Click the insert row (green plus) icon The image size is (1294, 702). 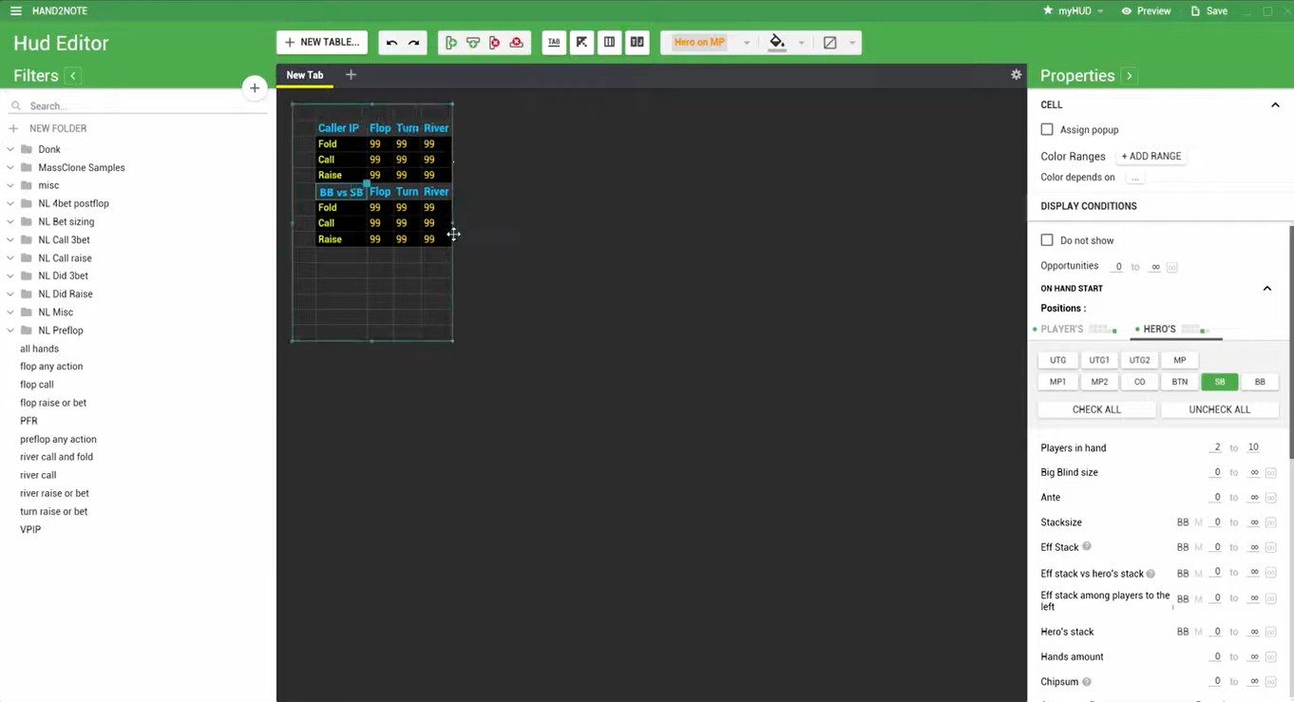(x=473, y=43)
